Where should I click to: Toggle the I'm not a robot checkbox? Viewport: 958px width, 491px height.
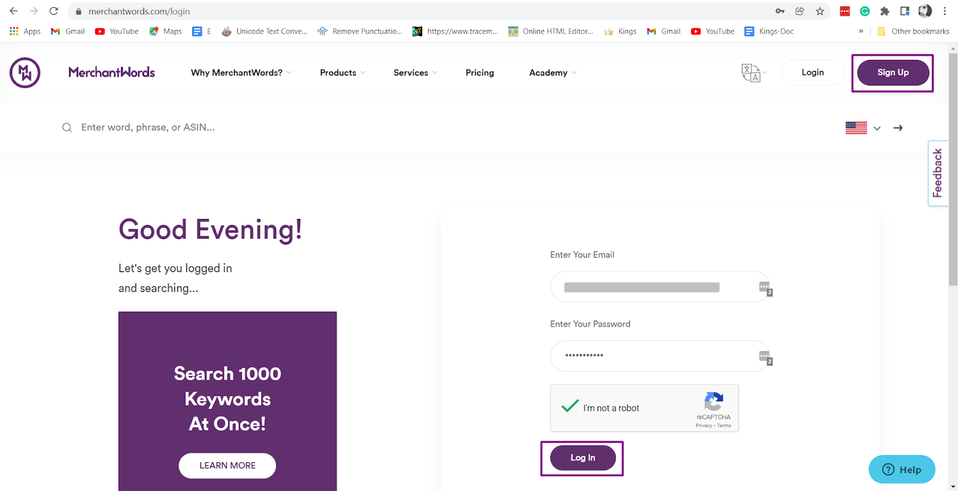coord(570,407)
